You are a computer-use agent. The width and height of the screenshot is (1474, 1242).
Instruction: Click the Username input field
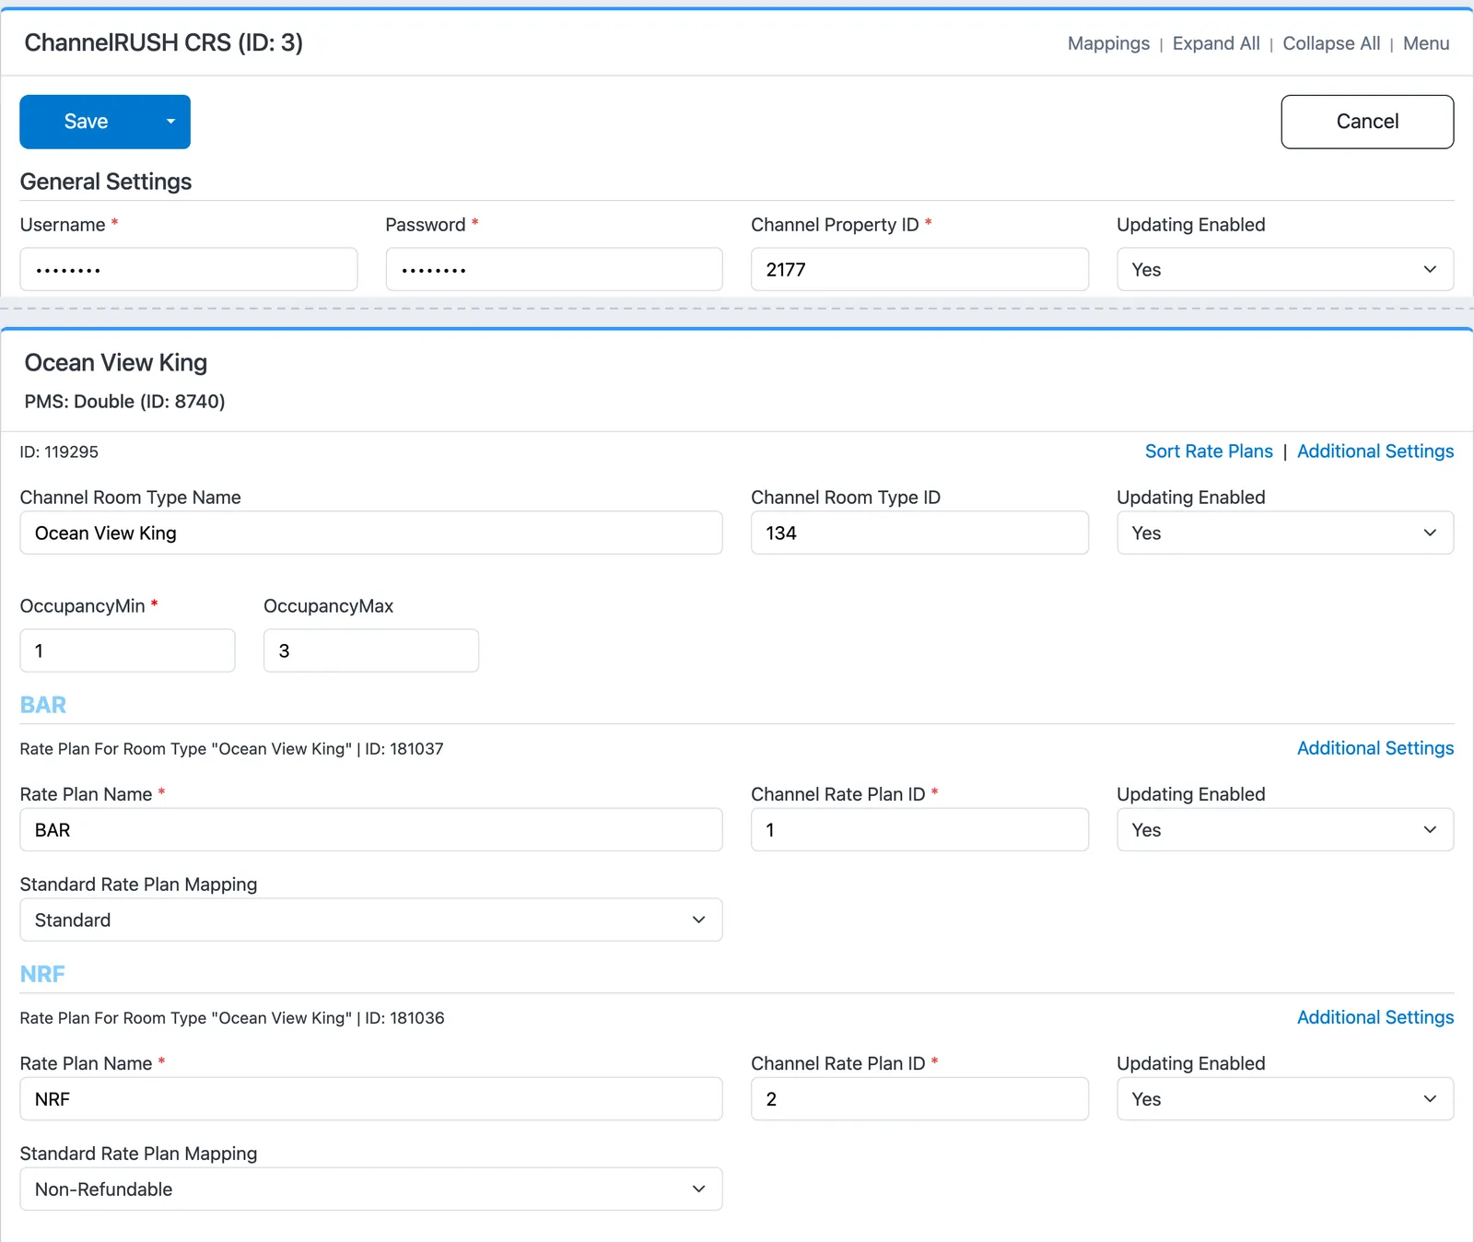pos(189,269)
